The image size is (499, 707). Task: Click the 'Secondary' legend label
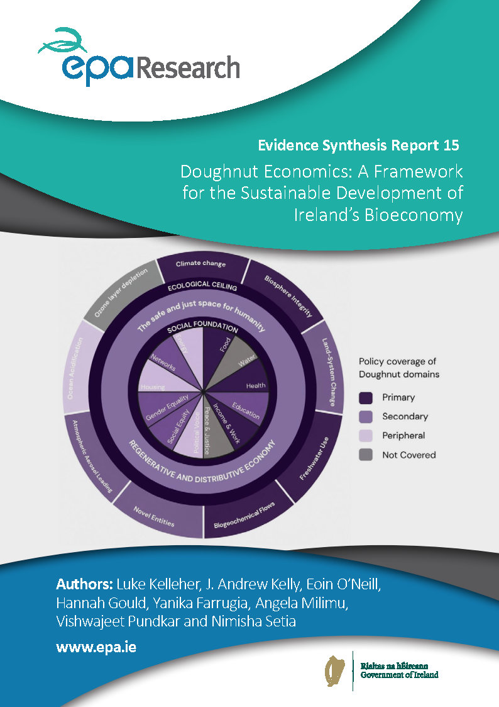[405, 417]
